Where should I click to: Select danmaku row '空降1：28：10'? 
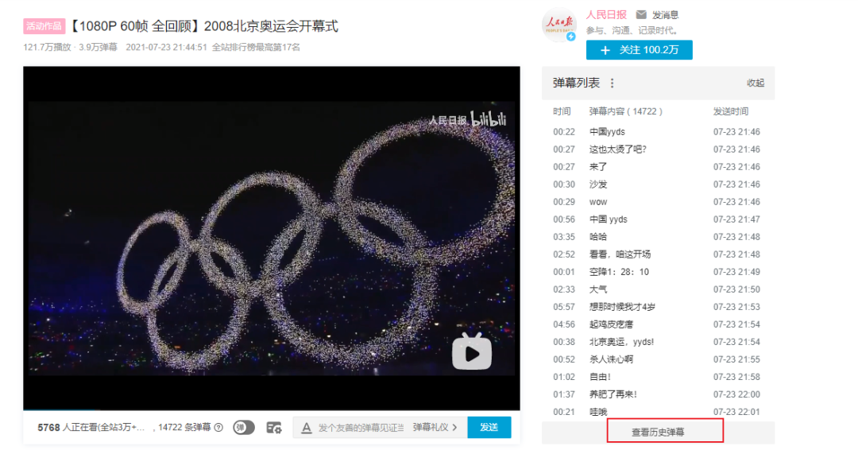659,272
